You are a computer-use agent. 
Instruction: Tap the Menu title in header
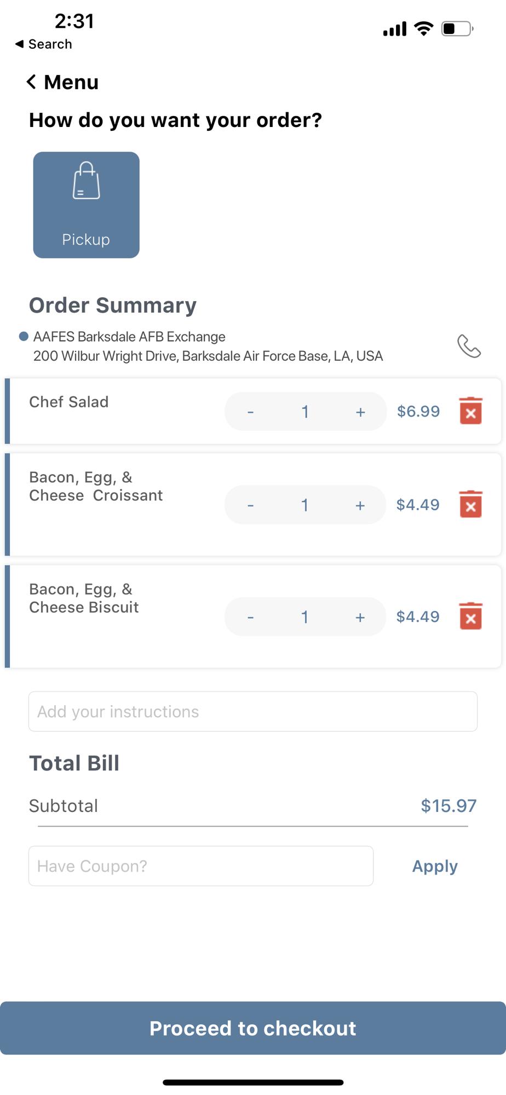click(x=71, y=82)
